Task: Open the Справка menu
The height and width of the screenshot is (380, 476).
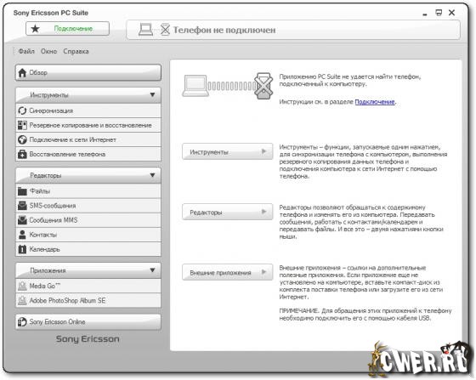Action: (76, 51)
